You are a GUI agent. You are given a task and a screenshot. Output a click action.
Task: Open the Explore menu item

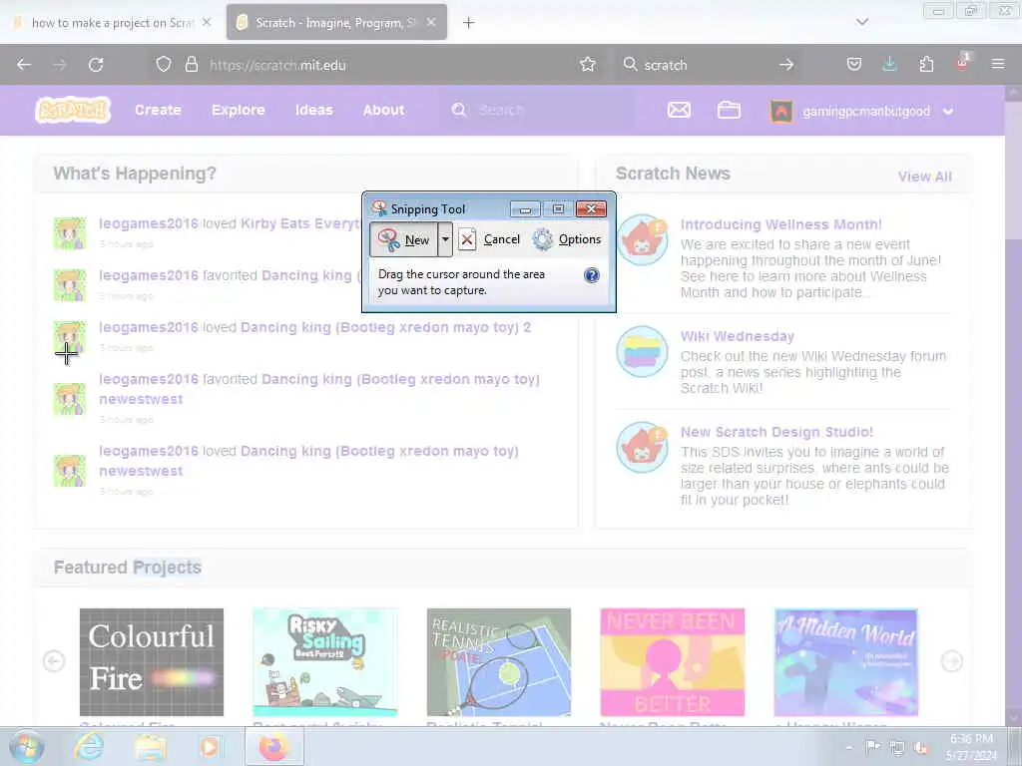238,110
